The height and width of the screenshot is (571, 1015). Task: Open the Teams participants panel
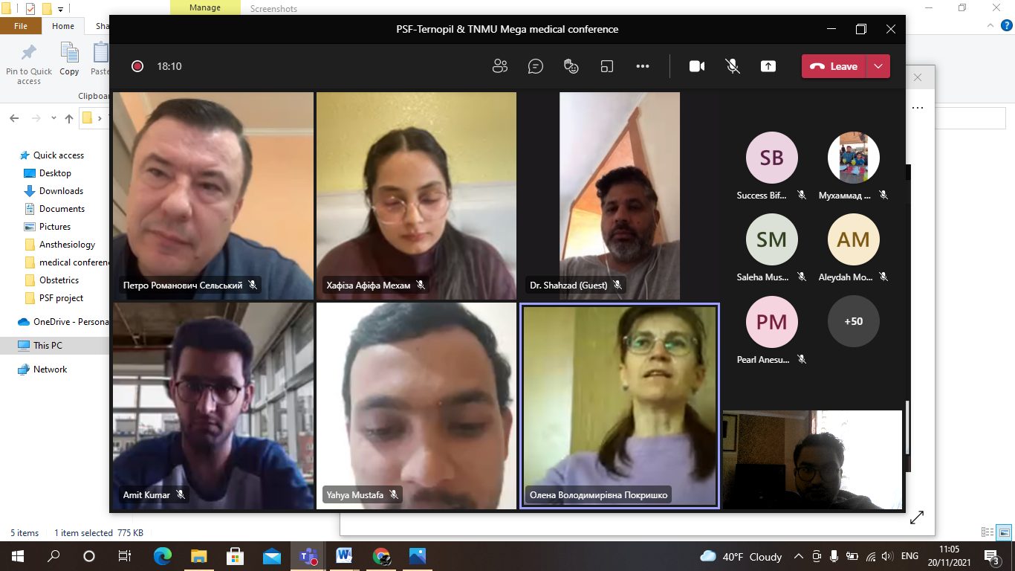(500, 66)
